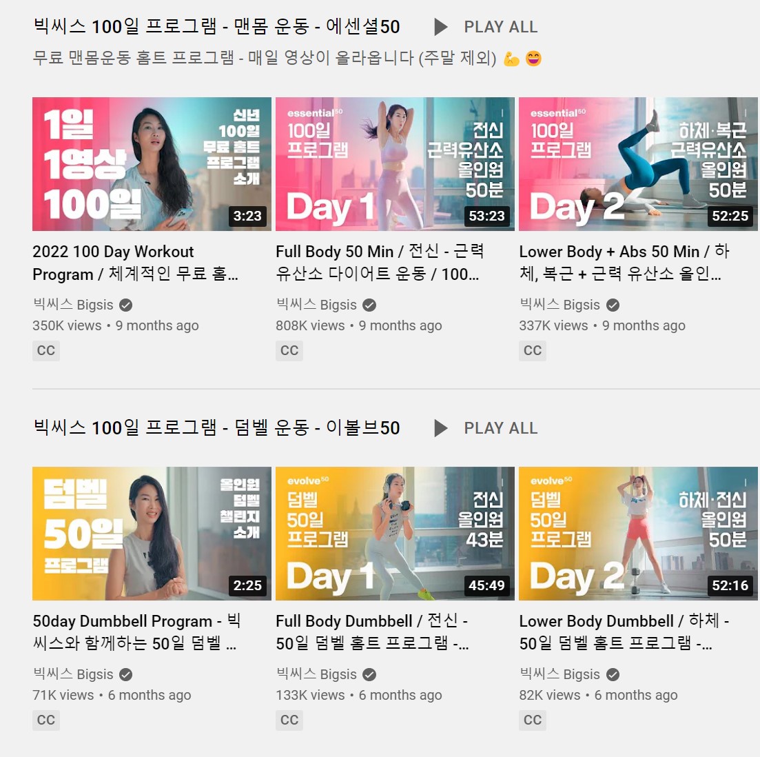Open yellow Day 1 thumbnail with 45:49 duration
The height and width of the screenshot is (757, 760).
395,534
